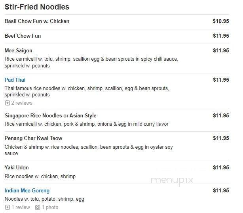View the 2 reviews for Pad Thai

point(22,103)
